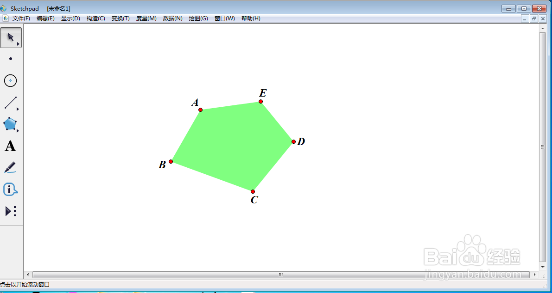The width and height of the screenshot is (552, 293).
Task: Click the label text D
Action: tap(301, 141)
